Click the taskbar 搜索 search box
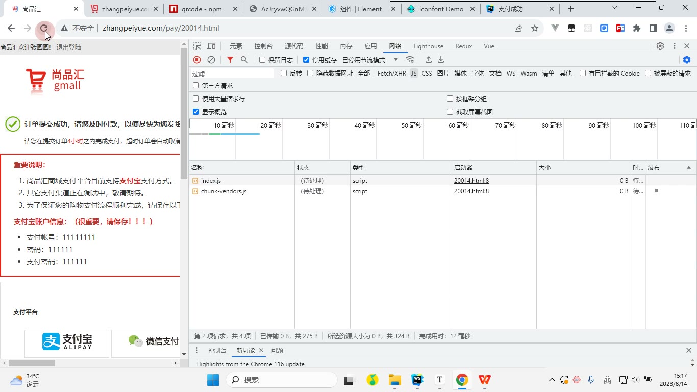The height and width of the screenshot is (392, 697). 281,380
